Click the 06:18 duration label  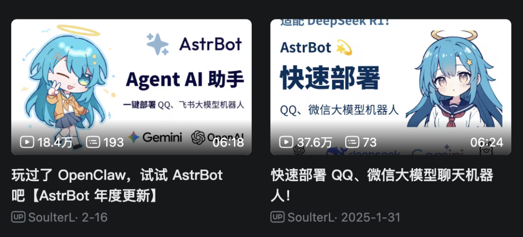(229, 142)
